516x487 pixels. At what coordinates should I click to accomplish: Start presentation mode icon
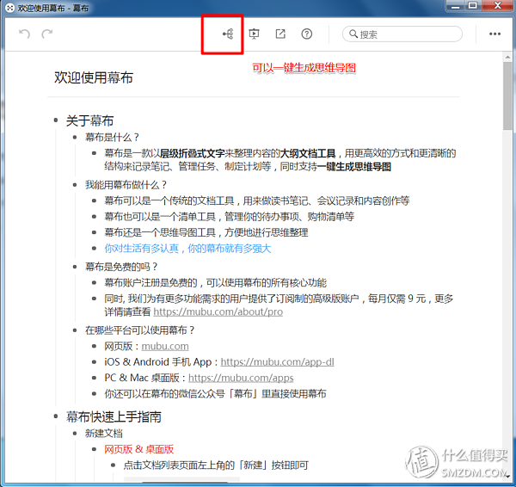254,34
